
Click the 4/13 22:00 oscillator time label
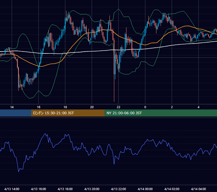pos(118,189)
